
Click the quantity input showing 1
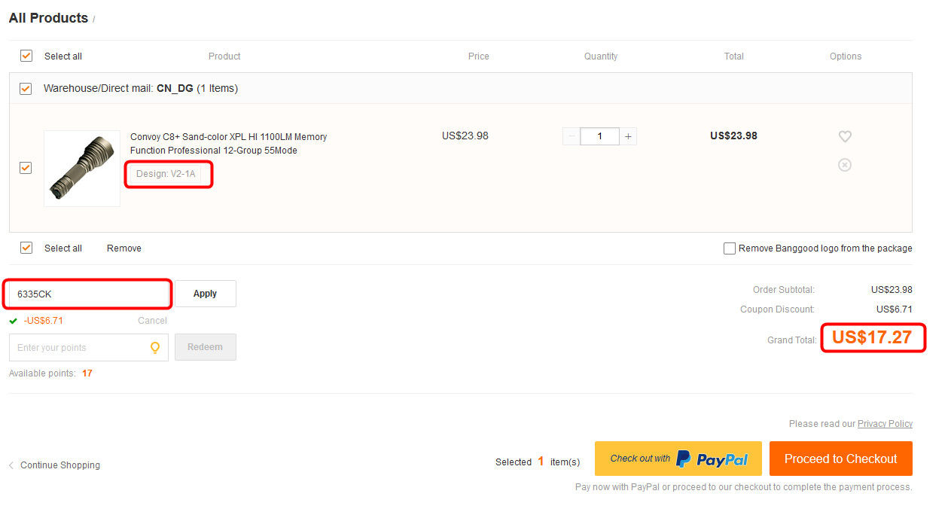click(x=600, y=136)
